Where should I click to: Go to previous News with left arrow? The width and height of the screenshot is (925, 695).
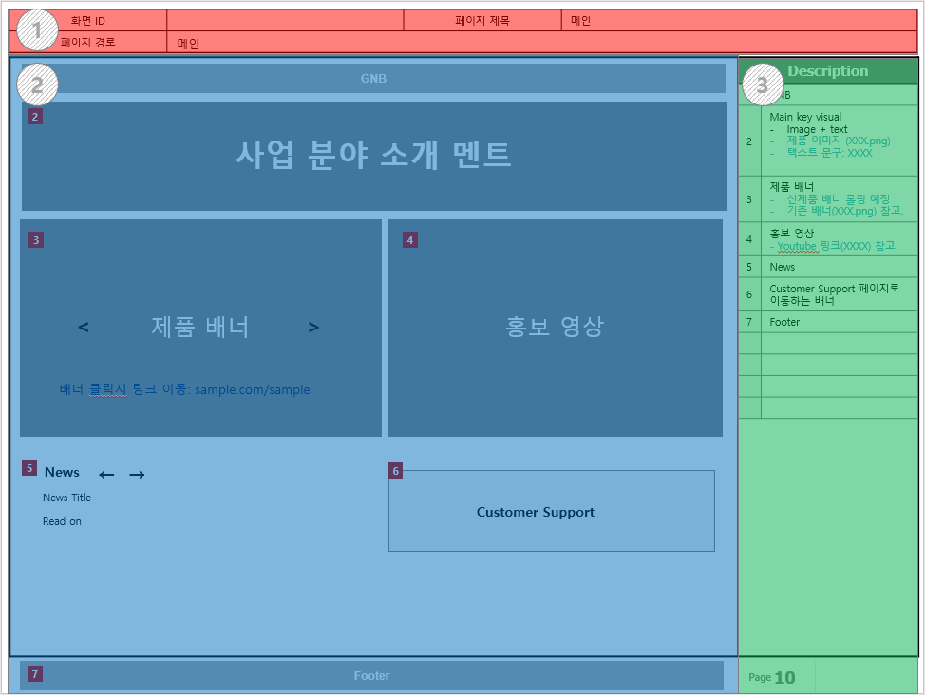click(x=106, y=475)
